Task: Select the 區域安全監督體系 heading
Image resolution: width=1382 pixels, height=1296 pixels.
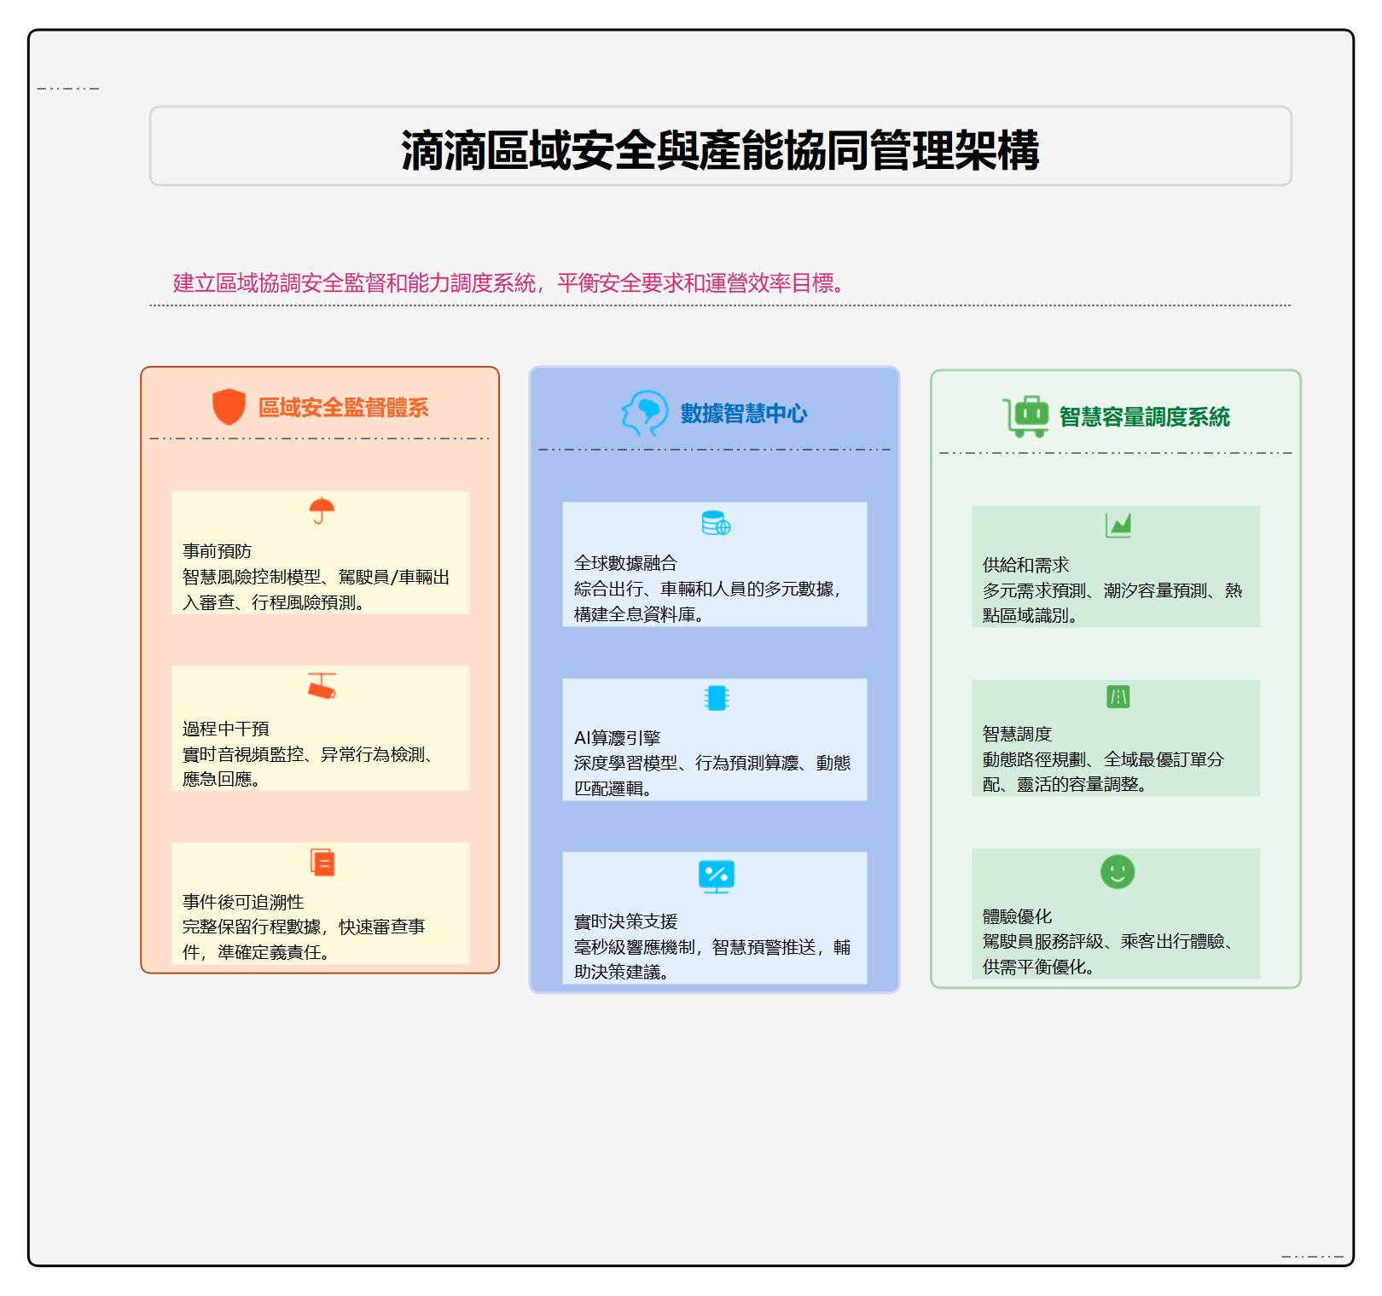Action: (343, 408)
